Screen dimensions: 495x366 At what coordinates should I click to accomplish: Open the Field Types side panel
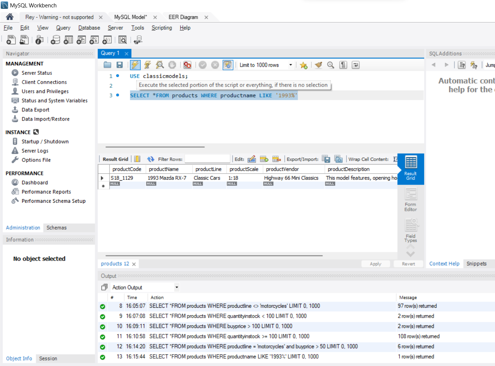[x=411, y=231]
